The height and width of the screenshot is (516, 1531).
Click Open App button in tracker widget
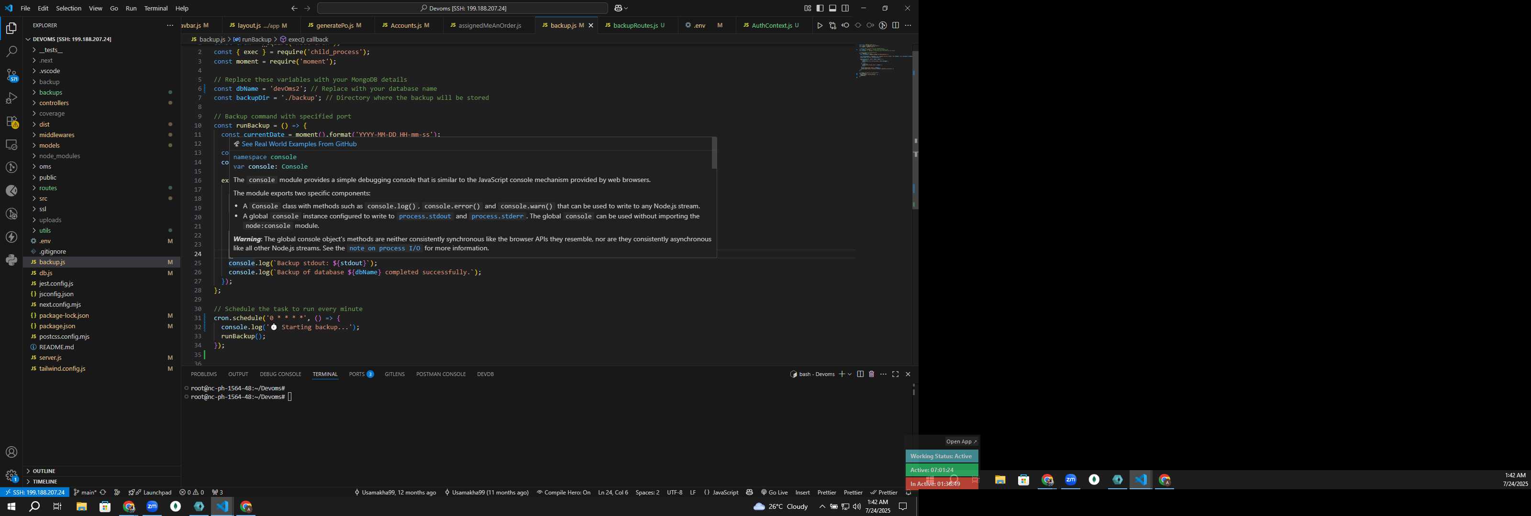(961, 441)
